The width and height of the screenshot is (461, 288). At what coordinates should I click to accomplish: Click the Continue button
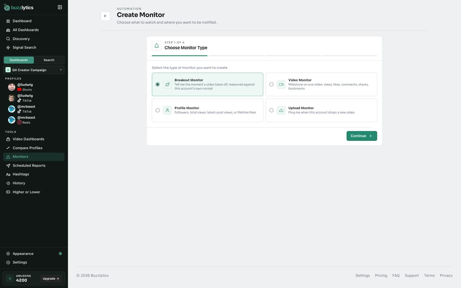tap(362, 136)
